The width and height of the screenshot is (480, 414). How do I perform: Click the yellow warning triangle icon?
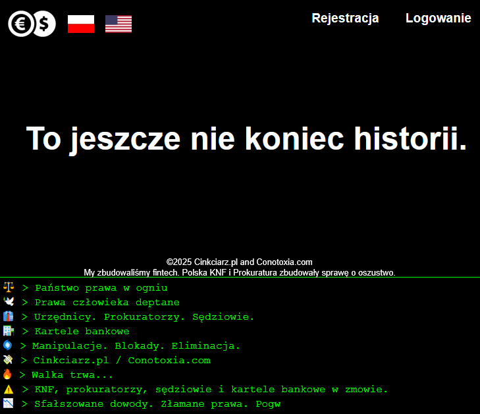pyautogui.click(x=9, y=389)
